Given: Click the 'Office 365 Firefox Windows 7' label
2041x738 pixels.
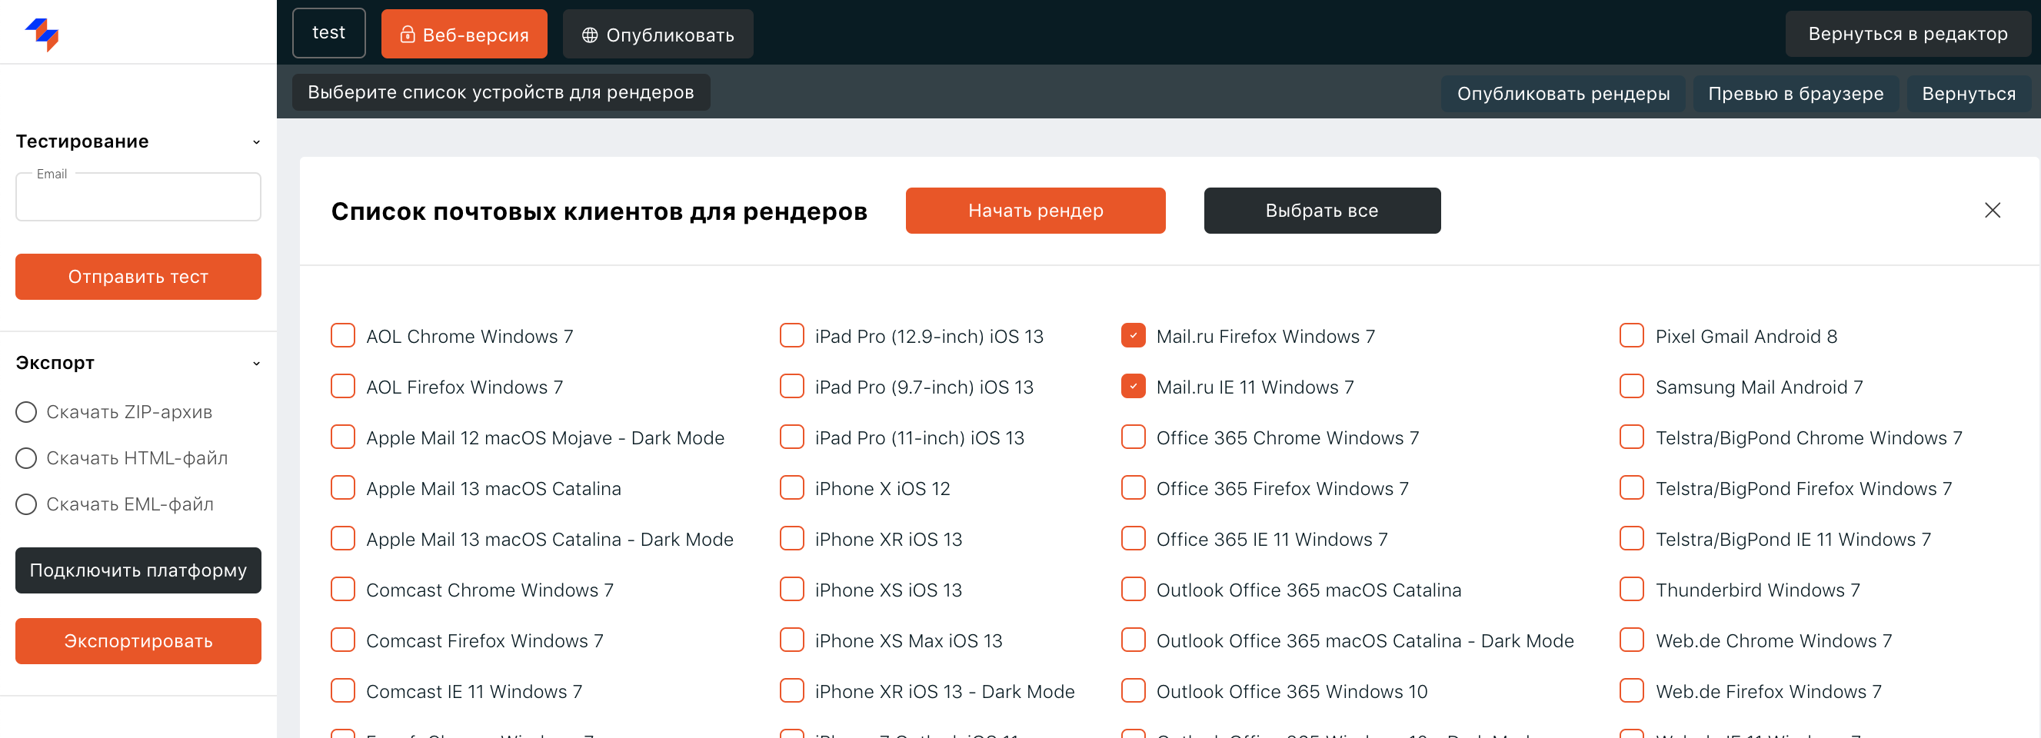Looking at the screenshot, I should click(1282, 489).
